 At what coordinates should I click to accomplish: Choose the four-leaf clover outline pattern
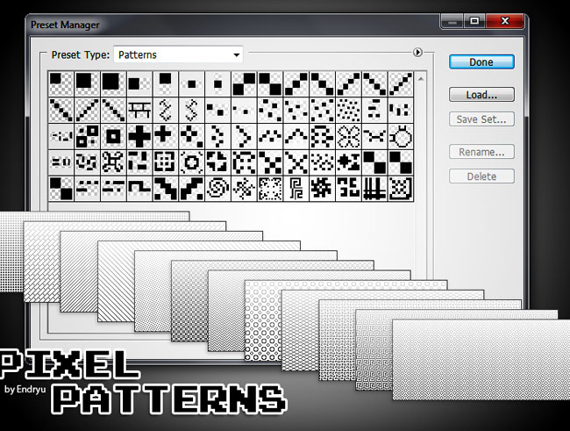coord(348,136)
